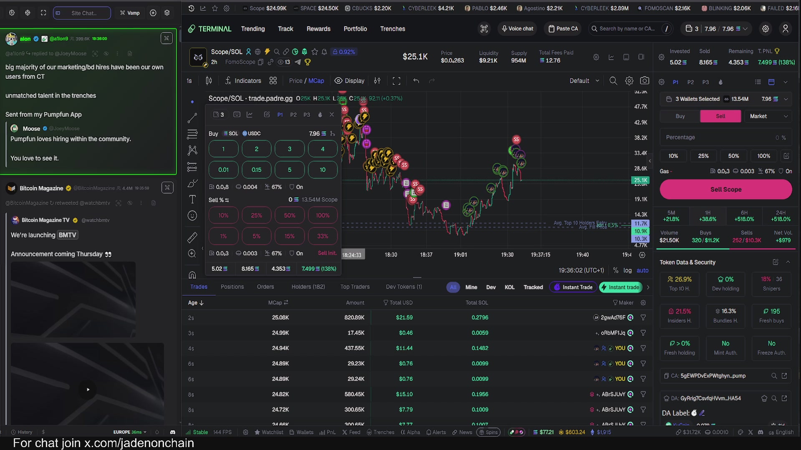
Task: Switch to the Buy side toggle
Action: (x=680, y=116)
